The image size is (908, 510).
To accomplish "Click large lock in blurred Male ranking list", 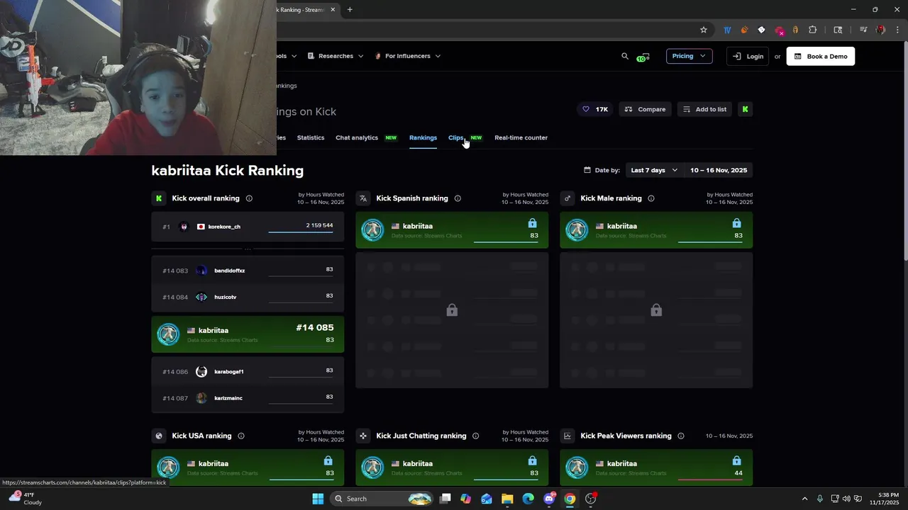I will coord(656,310).
